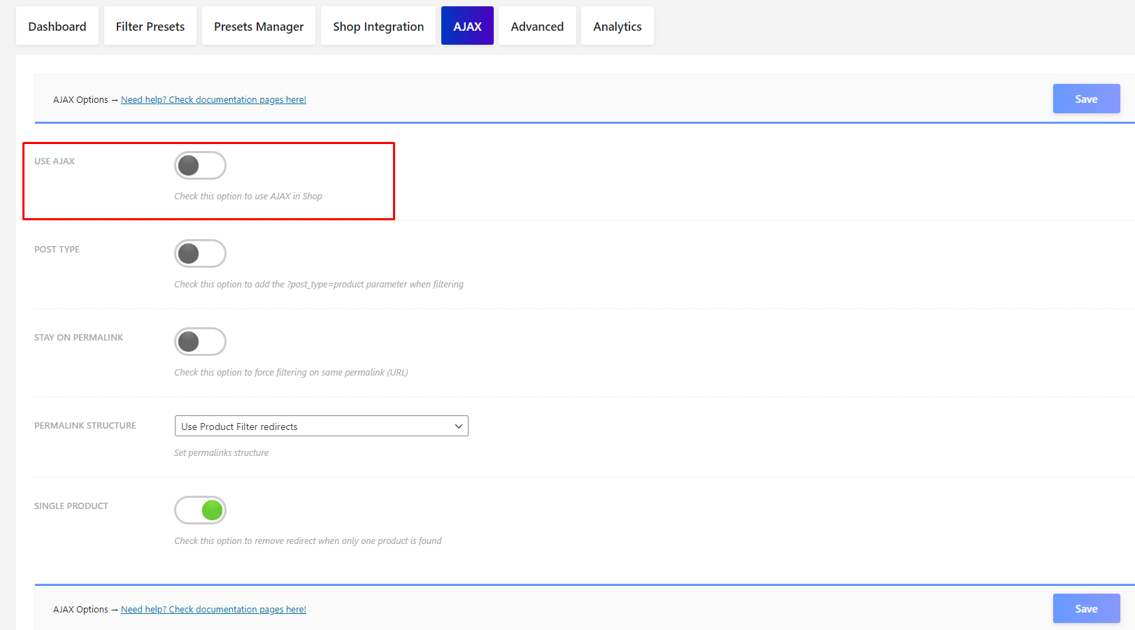Image resolution: width=1135 pixels, height=630 pixels.
Task: Enable the Stay on Permalink toggle
Action: [x=200, y=342]
